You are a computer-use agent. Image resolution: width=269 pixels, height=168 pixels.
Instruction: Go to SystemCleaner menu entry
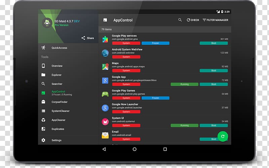point(61,111)
